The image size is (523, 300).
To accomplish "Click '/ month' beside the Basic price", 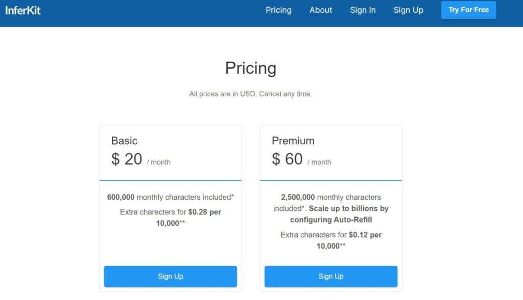I will click(x=159, y=162).
